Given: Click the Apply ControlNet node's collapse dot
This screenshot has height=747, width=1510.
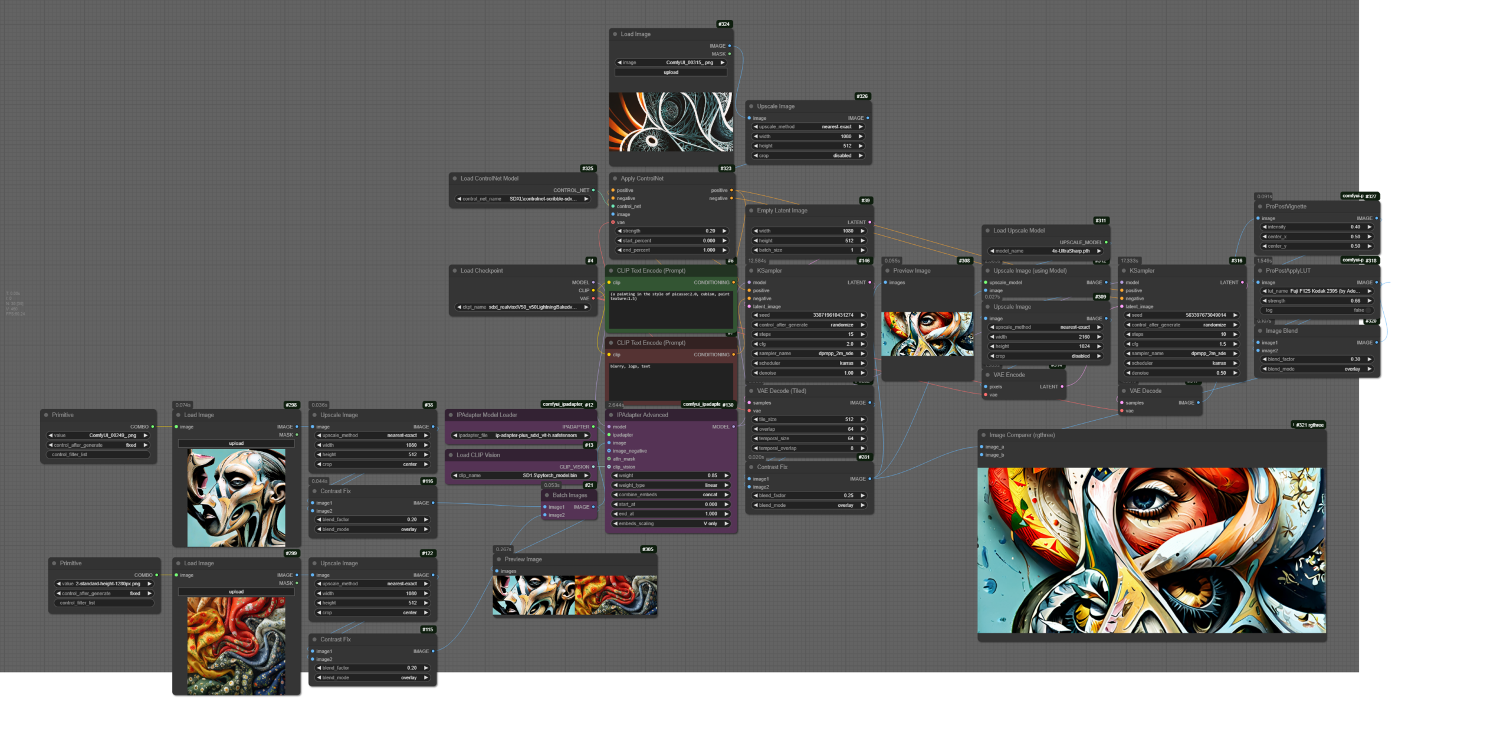Looking at the screenshot, I should [x=615, y=178].
